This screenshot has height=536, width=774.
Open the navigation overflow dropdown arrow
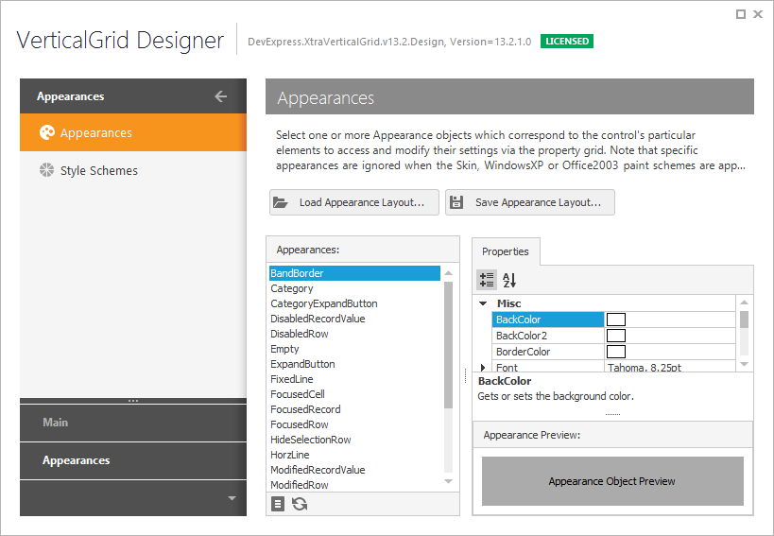pyautogui.click(x=232, y=498)
